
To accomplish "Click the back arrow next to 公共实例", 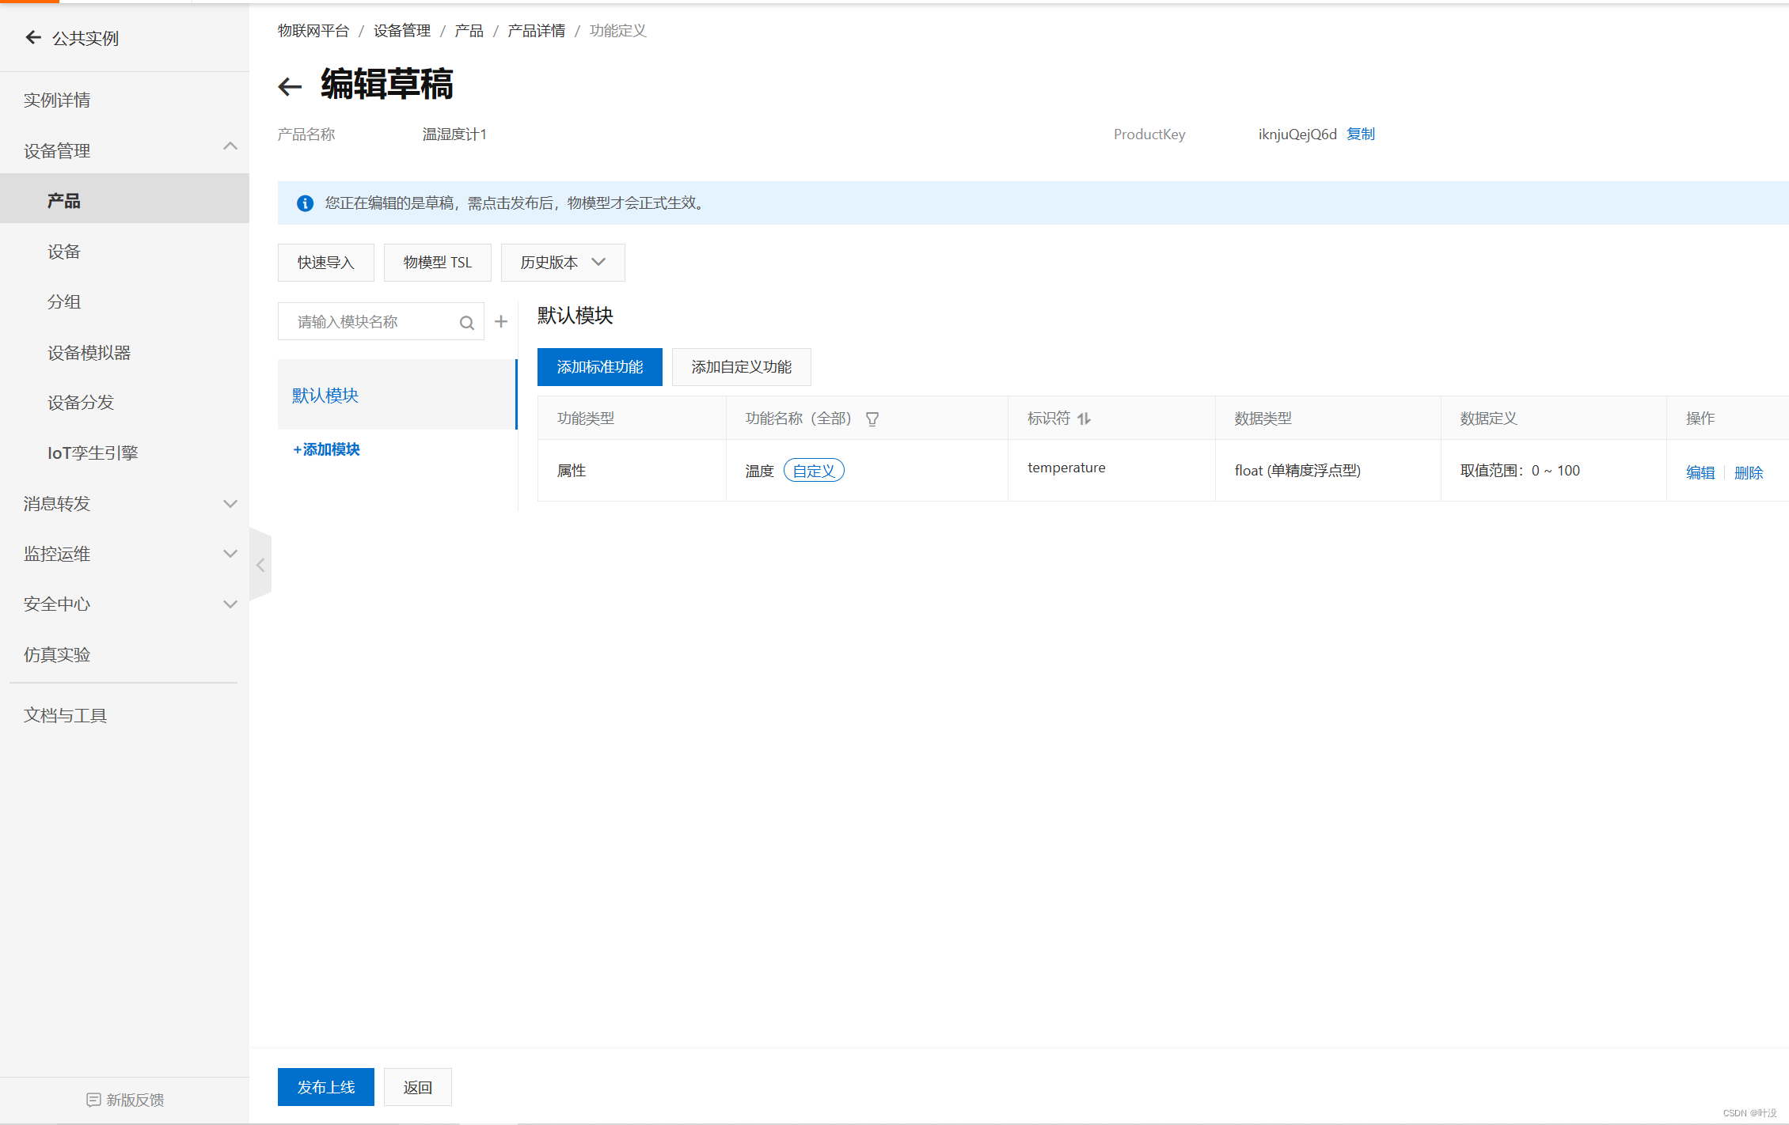I will [x=32, y=37].
